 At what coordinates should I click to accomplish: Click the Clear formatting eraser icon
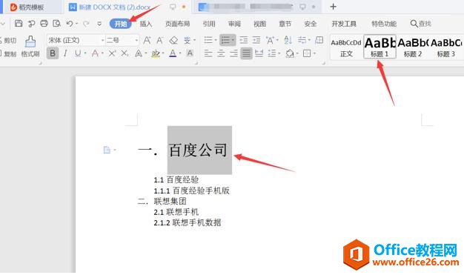click(173, 40)
